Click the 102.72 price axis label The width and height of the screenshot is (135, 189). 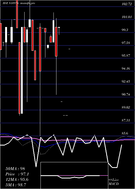(x=127, y=4)
